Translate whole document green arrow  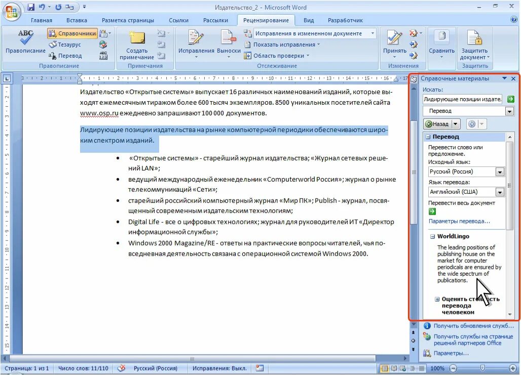coord(432,212)
